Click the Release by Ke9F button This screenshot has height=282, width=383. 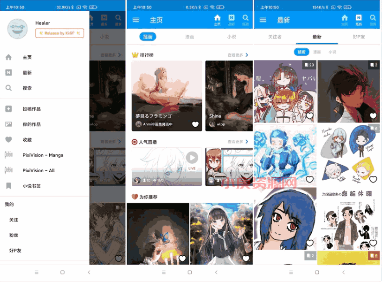click(x=60, y=33)
